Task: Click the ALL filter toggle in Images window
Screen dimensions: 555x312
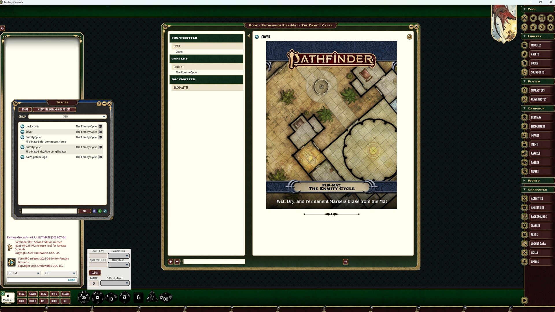Action: [x=84, y=211]
